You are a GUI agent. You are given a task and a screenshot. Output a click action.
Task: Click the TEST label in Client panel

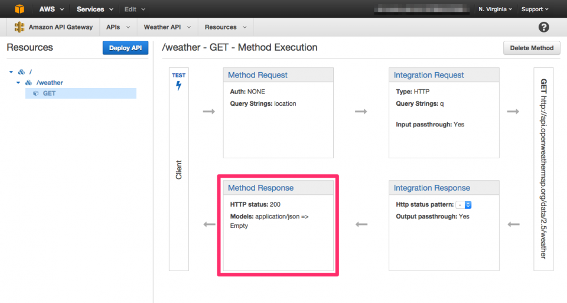tap(178, 75)
